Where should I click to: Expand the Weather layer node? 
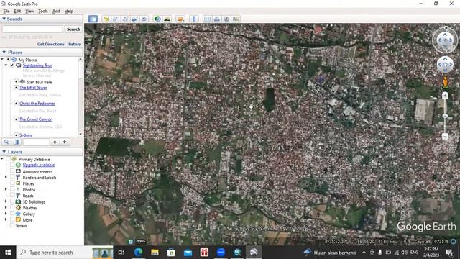pyautogui.click(x=6, y=208)
